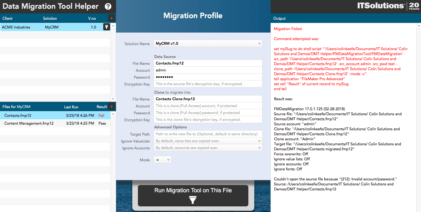Click the Client column header
This screenshot has height=212, width=421.
8,18
